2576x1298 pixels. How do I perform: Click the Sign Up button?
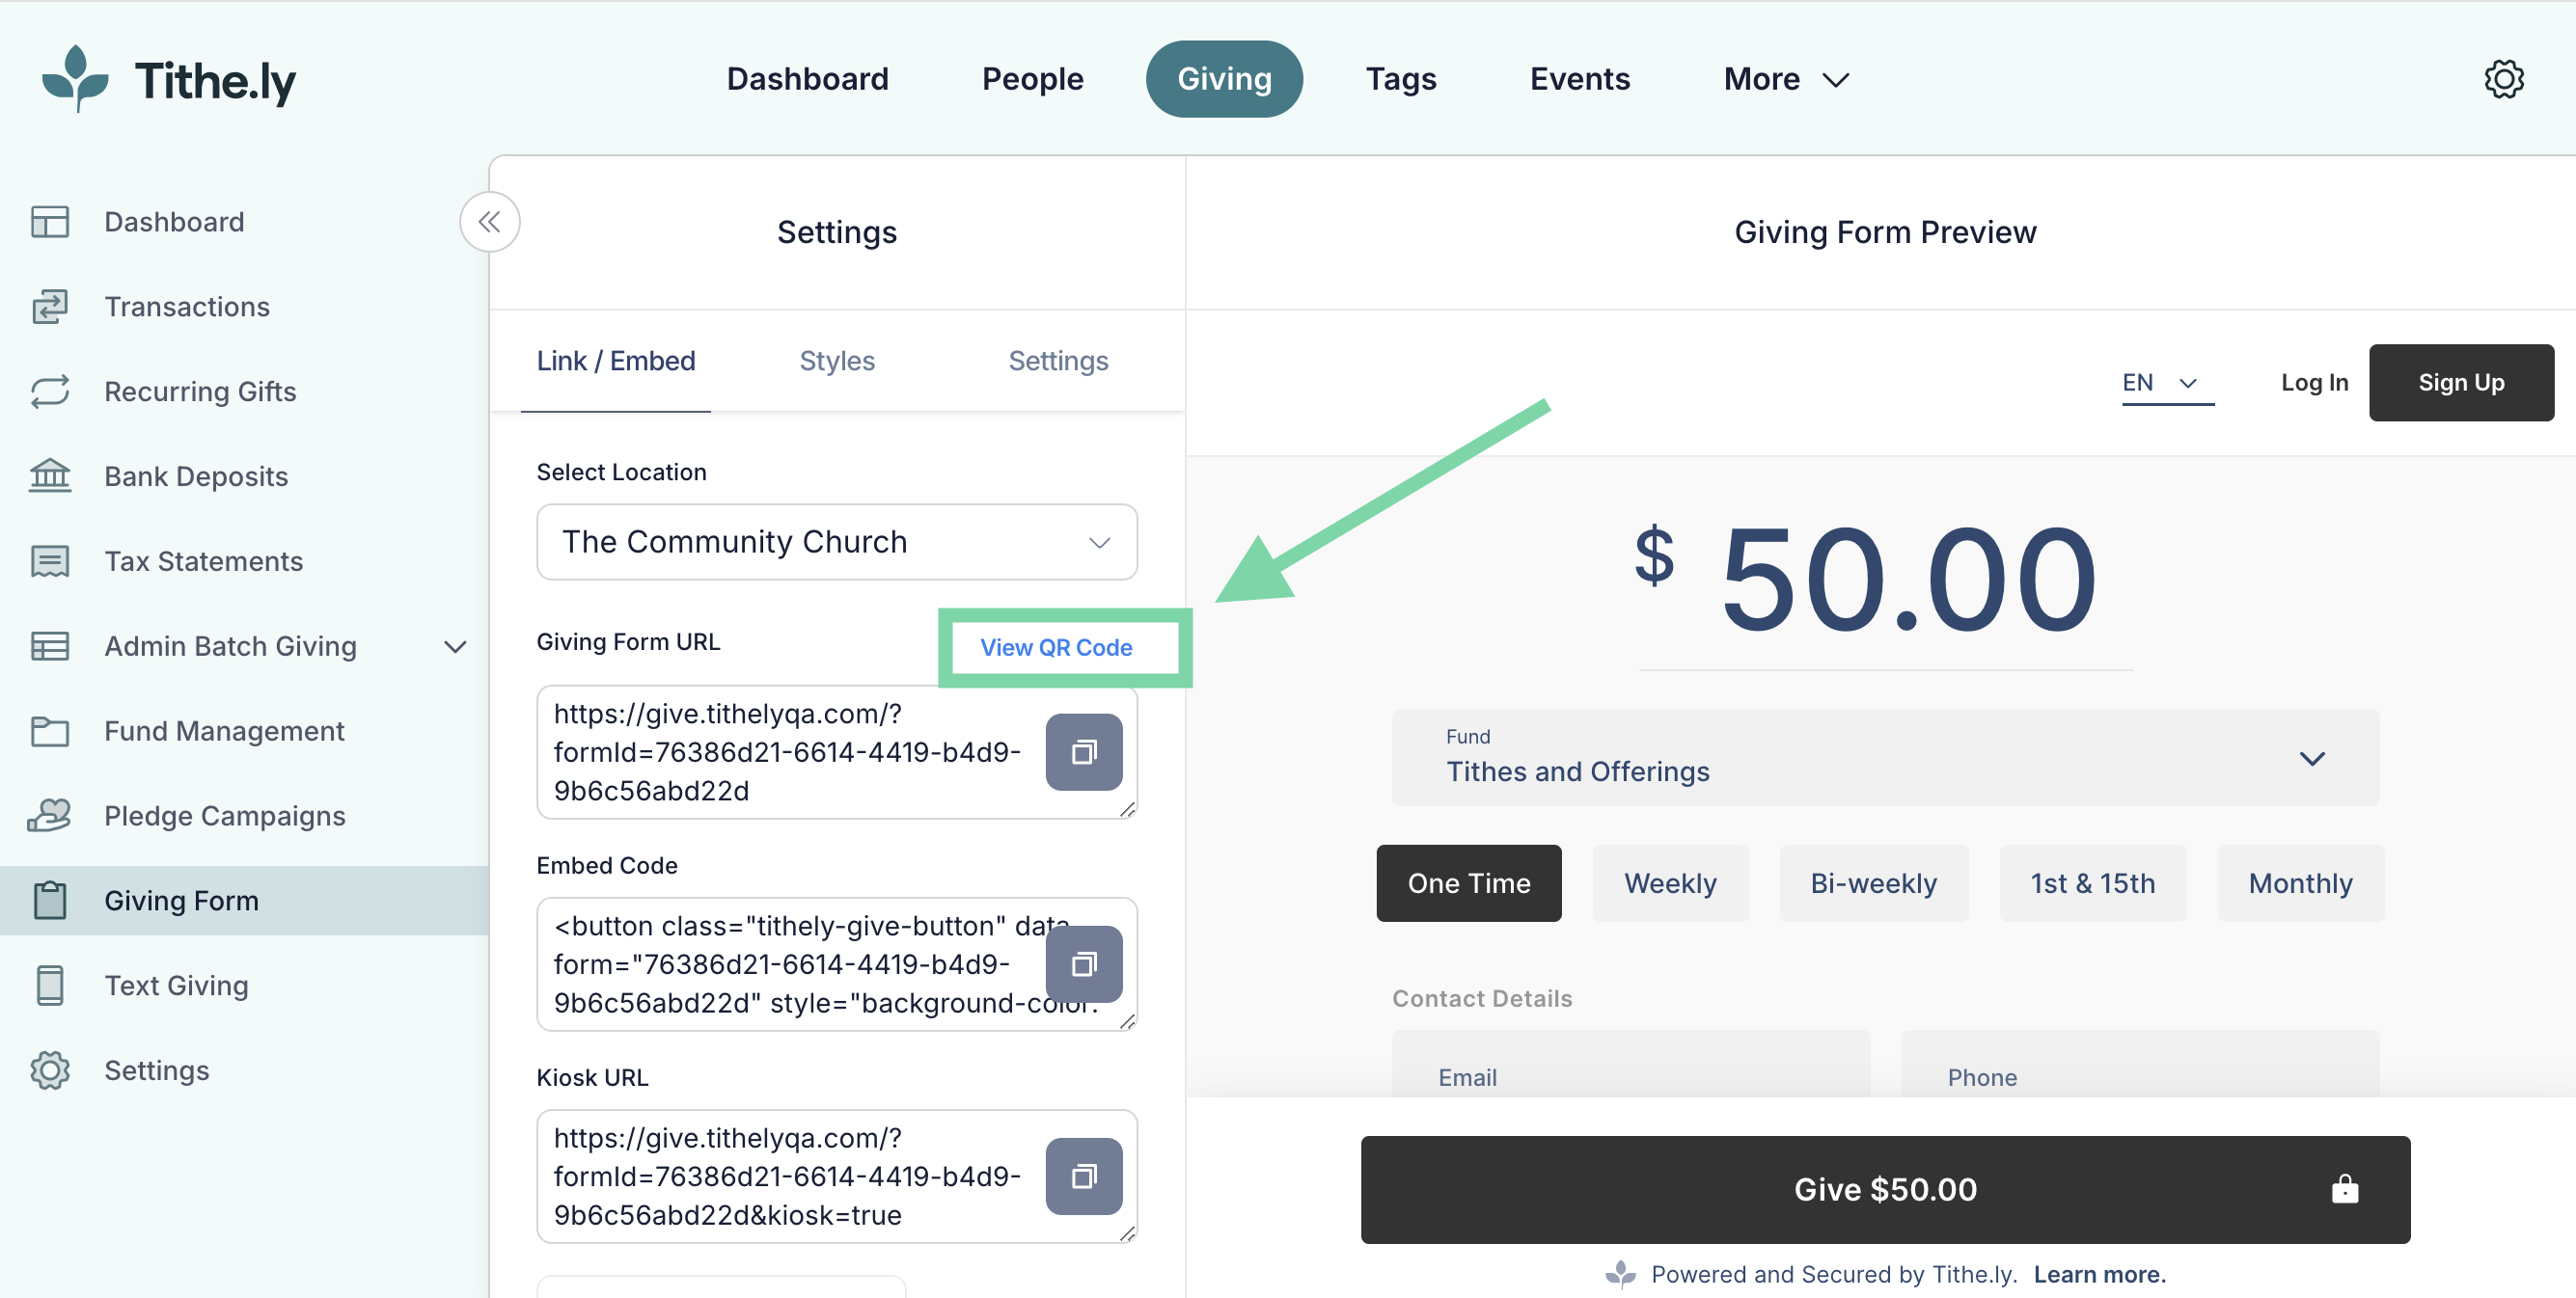point(2461,383)
